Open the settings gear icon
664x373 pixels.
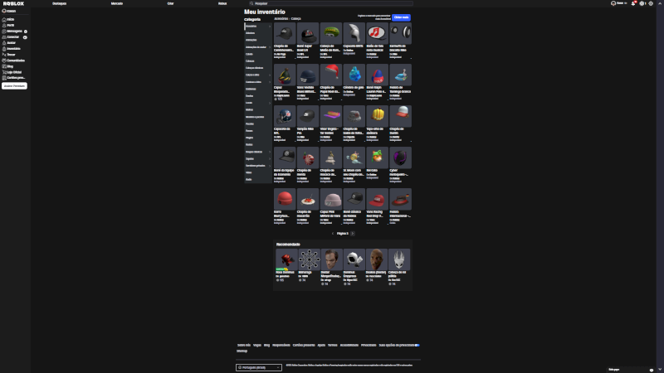(651, 3)
